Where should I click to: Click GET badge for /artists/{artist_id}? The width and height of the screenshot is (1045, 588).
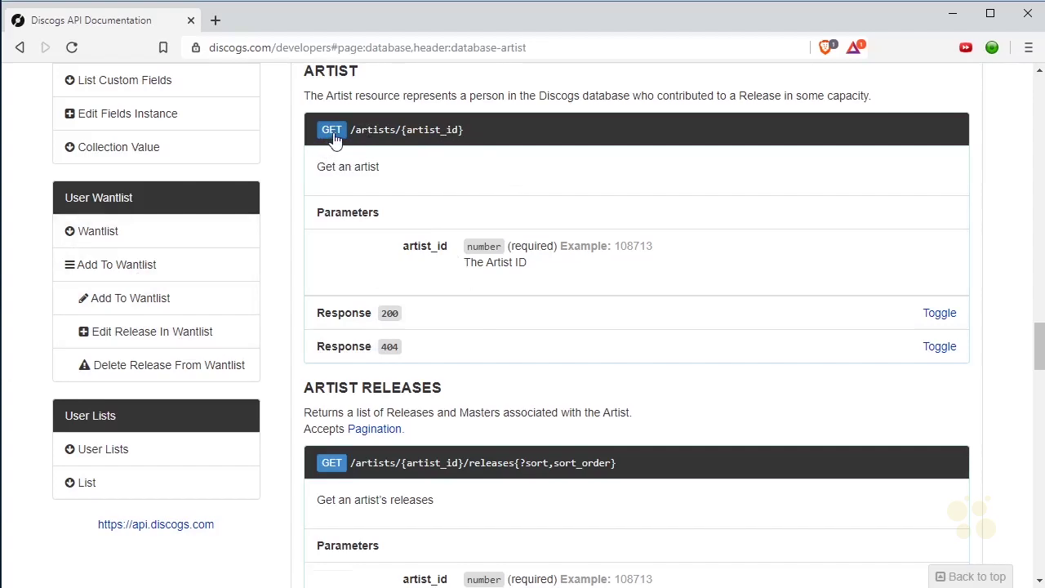tap(331, 130)
